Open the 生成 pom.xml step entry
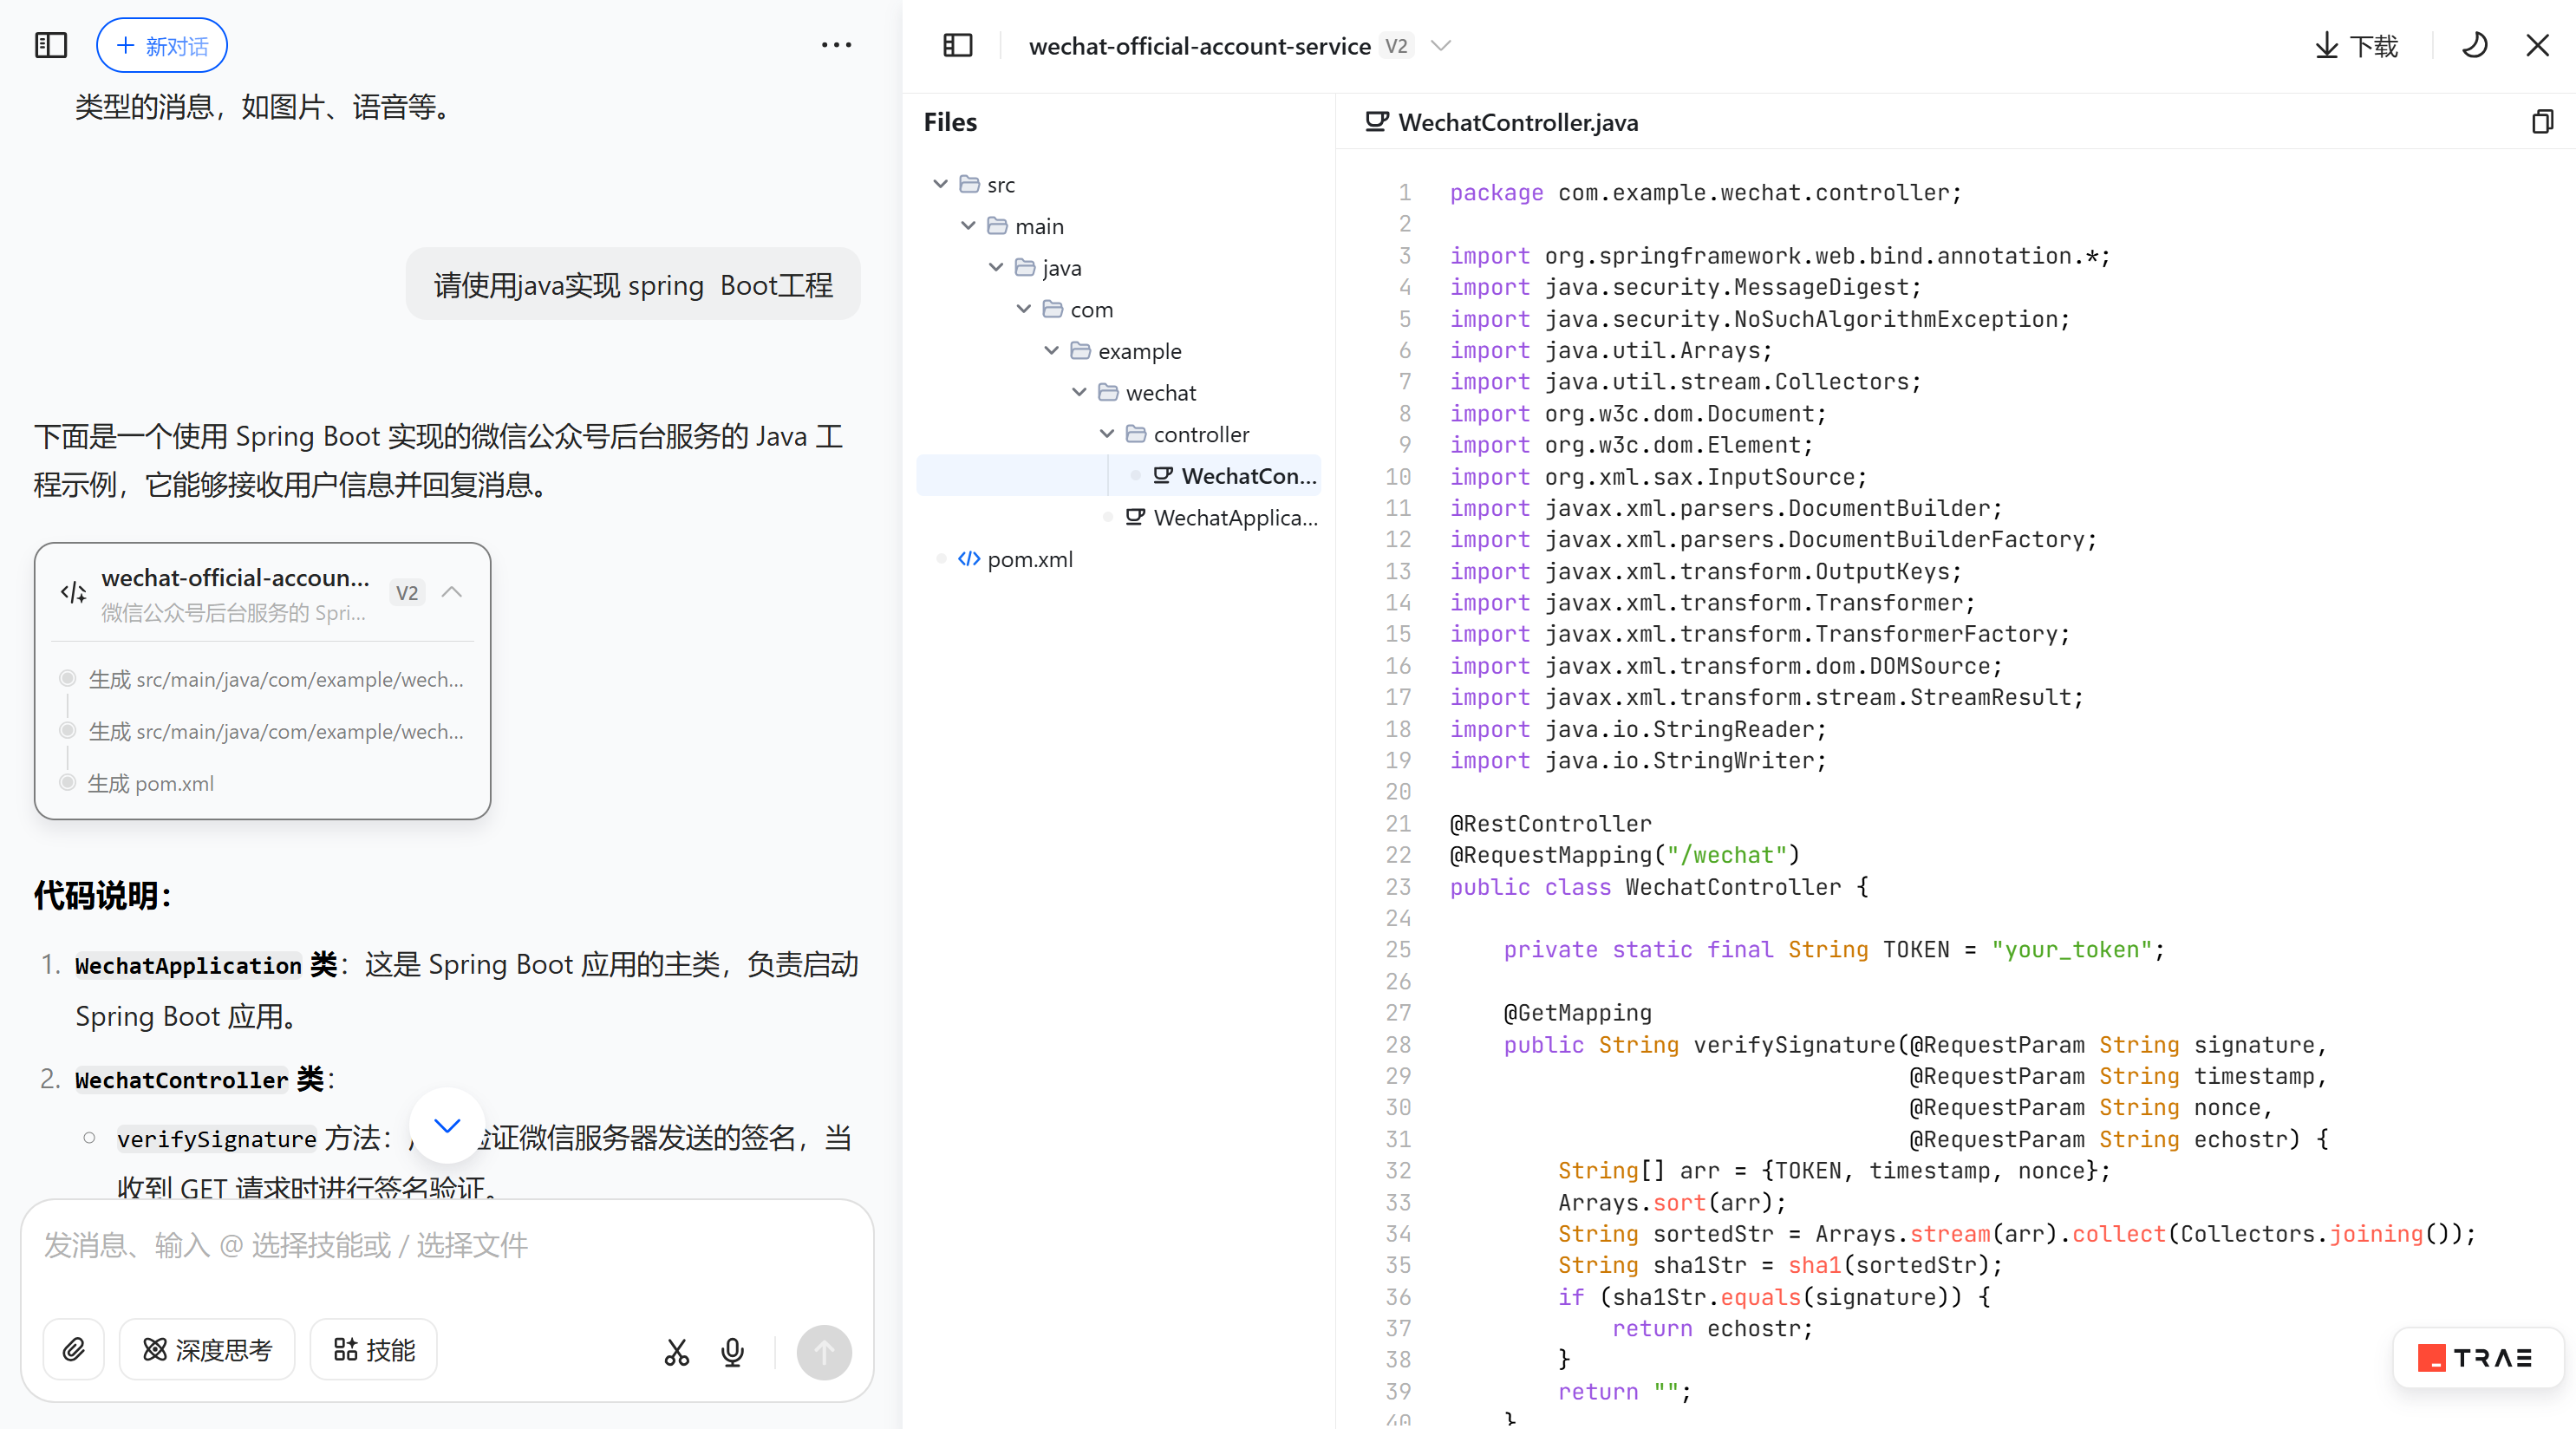The width and height of the screenshot is (2576, 1429). 151,784
